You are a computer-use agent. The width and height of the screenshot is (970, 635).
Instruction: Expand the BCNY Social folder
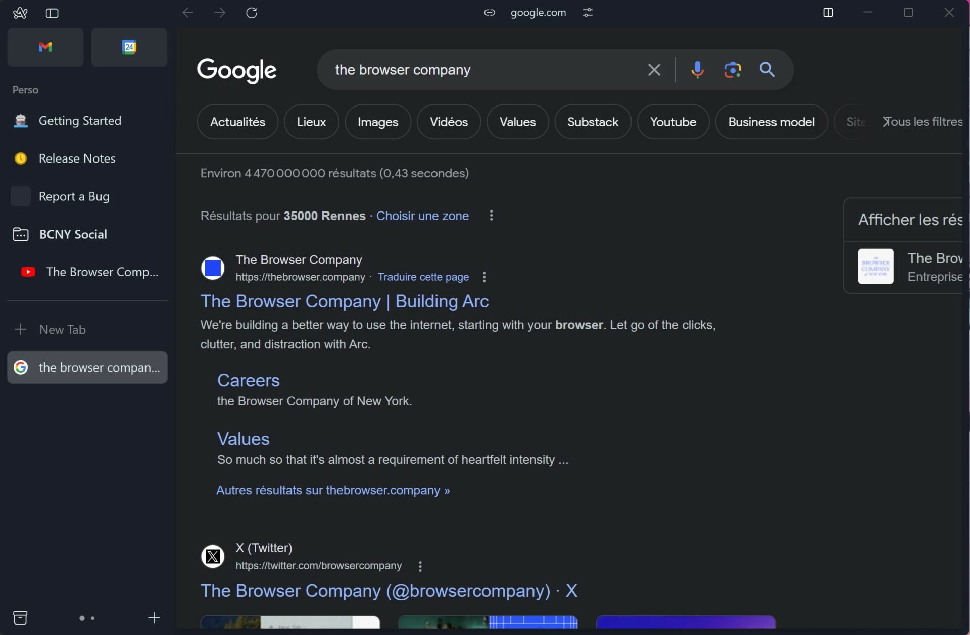click(87, 234)
